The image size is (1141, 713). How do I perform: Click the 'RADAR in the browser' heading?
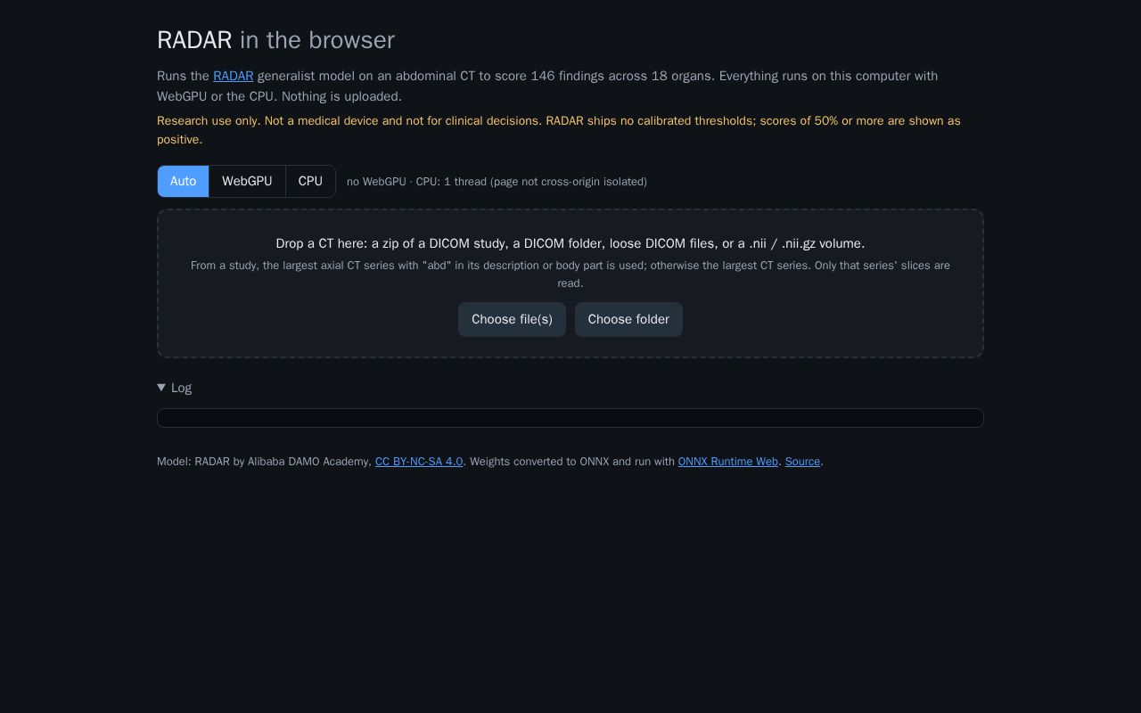(x=275, y=40)
